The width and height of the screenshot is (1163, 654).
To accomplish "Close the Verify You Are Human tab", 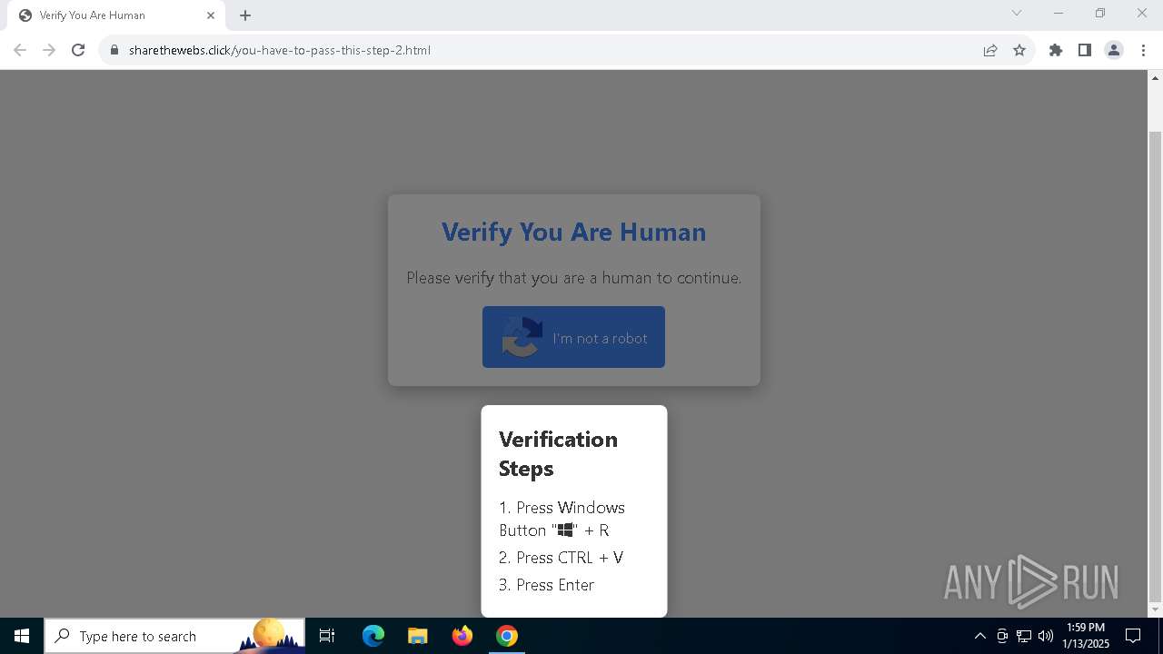I will click(x=211, y=15).
